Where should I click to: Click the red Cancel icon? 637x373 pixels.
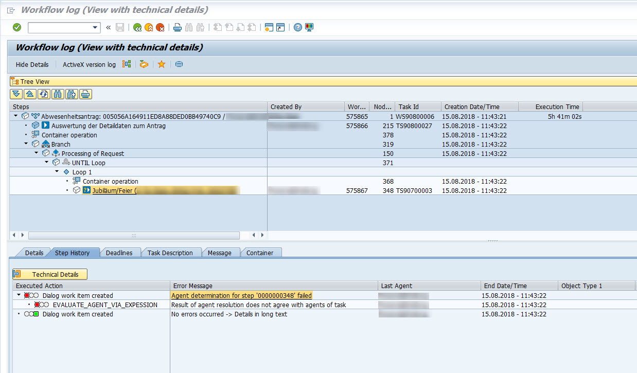(x=160, y=28)
